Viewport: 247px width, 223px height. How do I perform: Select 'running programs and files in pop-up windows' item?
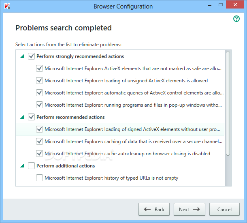pyautogui.click(x=133, y=105)
